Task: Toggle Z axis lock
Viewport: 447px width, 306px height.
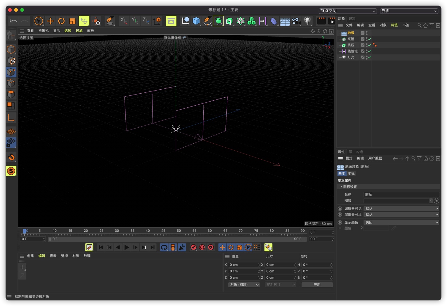Action: 146,21
